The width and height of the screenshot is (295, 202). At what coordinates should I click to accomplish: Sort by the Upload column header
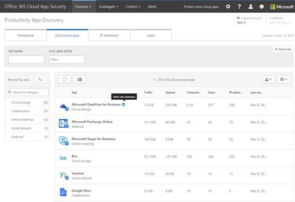tap(170, 92)
